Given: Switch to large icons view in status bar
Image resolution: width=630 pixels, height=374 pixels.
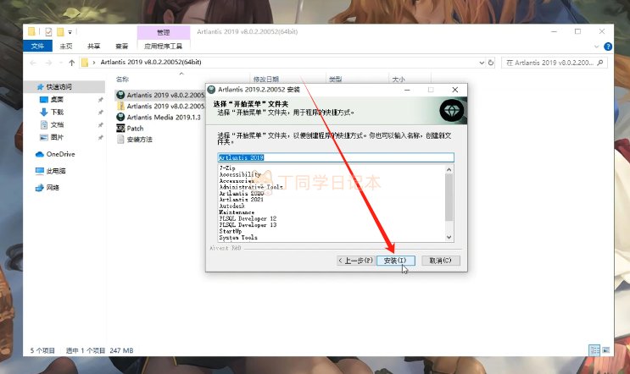Looking at the screenshot, I should click(x=606, y=350).
